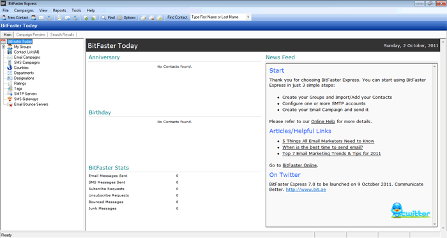Click the News Feed scrollbar down arrow
Image resolution: width=447 pixels, height=238 pixels.
click(x=435, y=224)
